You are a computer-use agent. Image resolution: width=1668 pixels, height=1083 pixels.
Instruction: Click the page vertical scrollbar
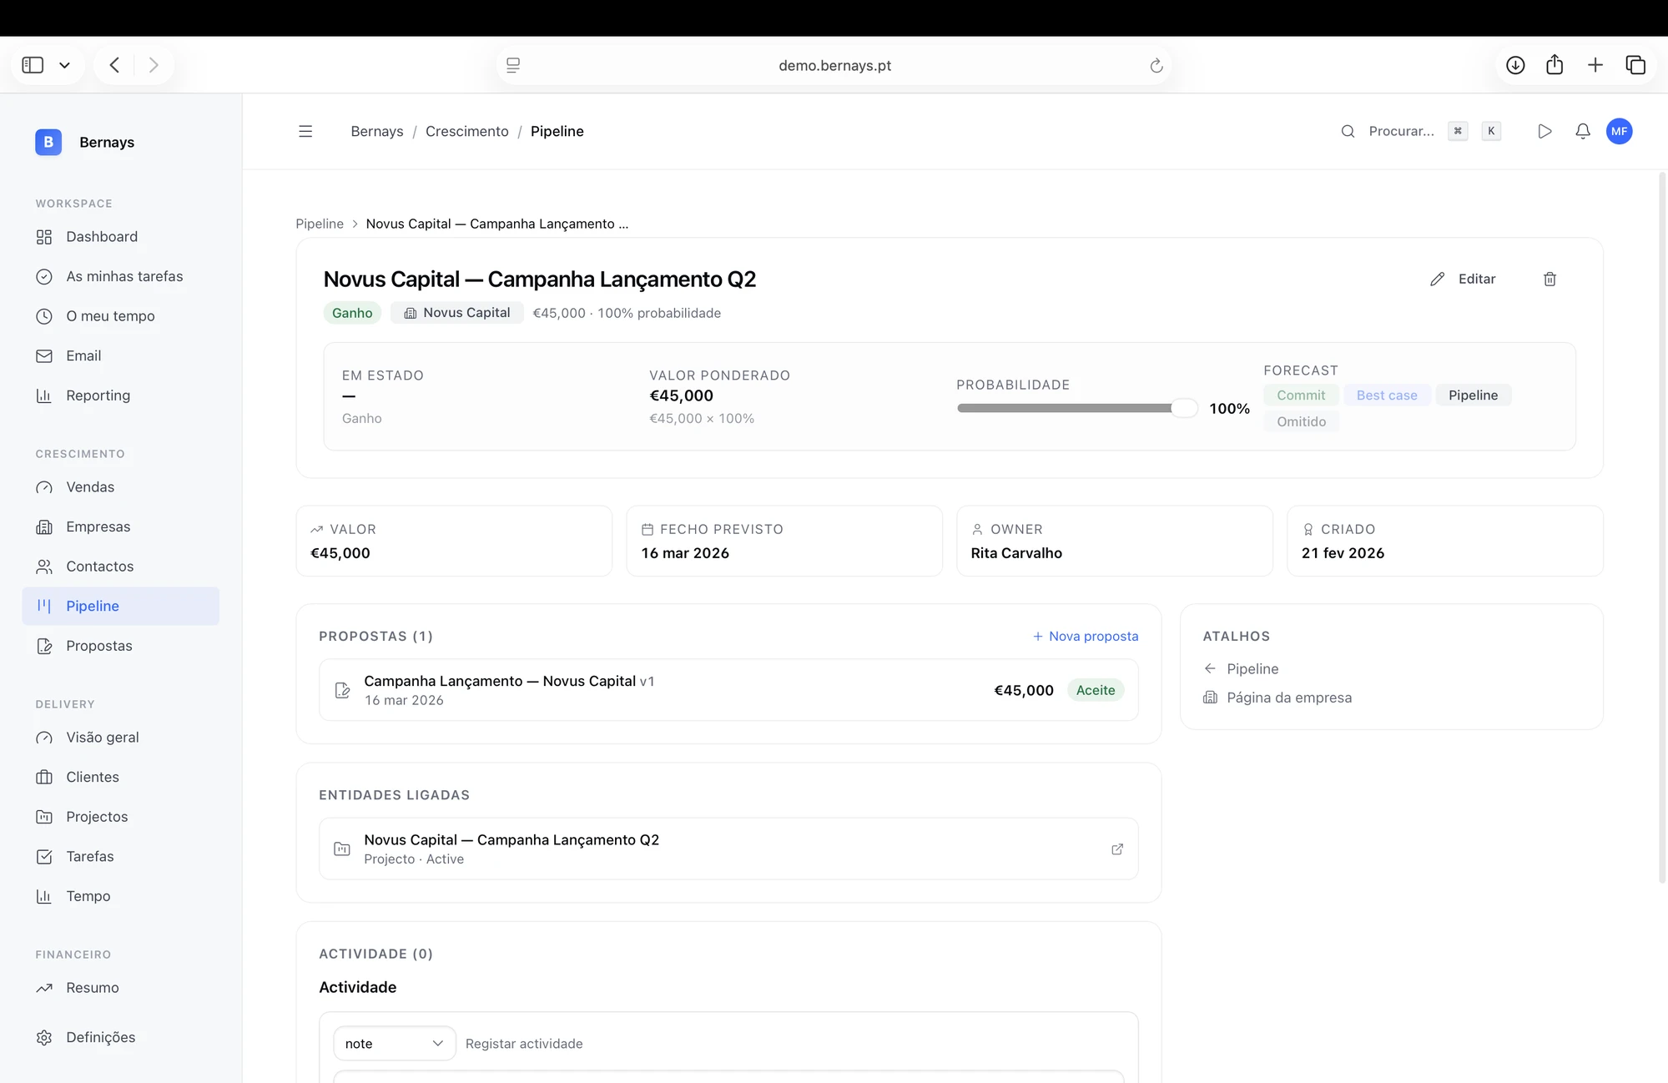click(1661, 526)
